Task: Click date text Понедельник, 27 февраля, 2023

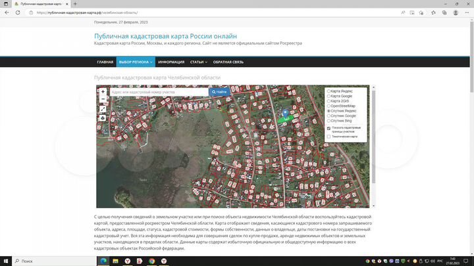Action: 121,22
